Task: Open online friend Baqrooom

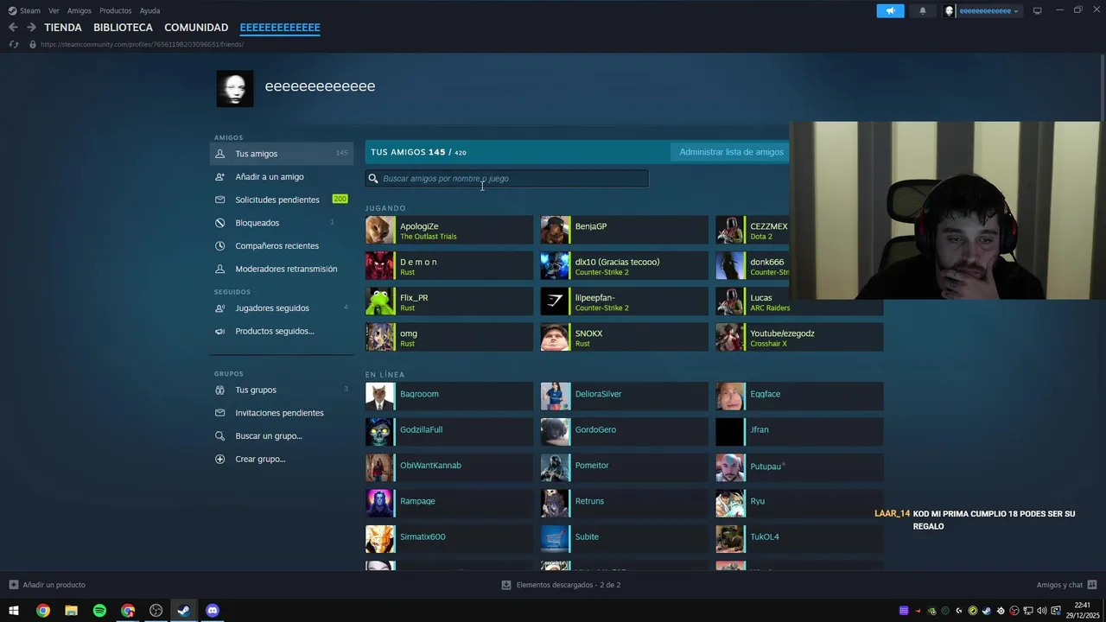Action: 449,397
